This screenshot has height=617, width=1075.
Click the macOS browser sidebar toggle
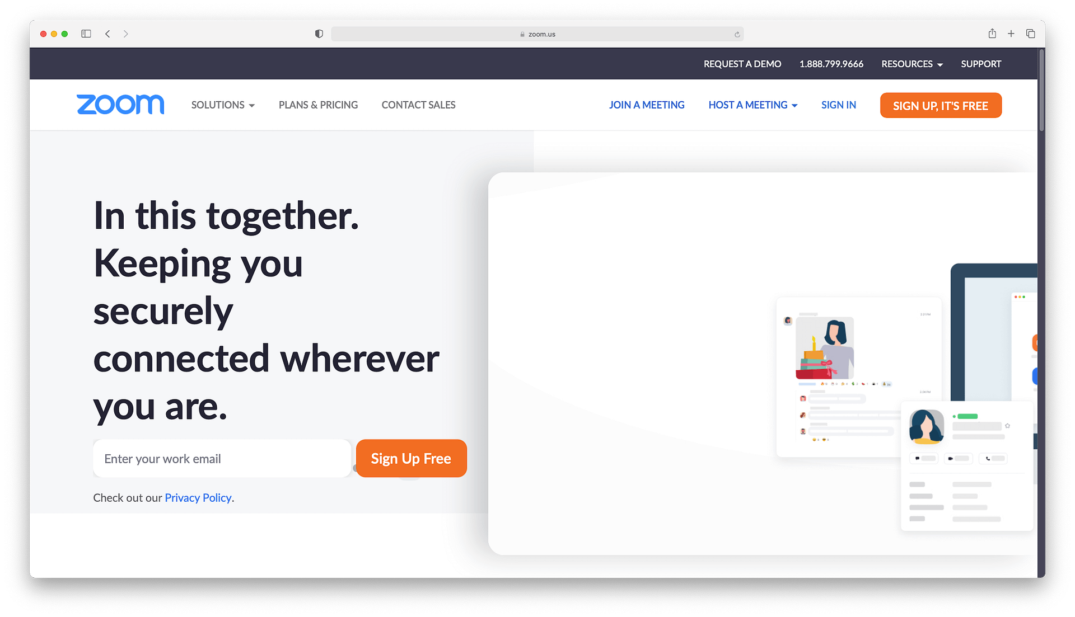pyautogui.click(x=86, y=34)
